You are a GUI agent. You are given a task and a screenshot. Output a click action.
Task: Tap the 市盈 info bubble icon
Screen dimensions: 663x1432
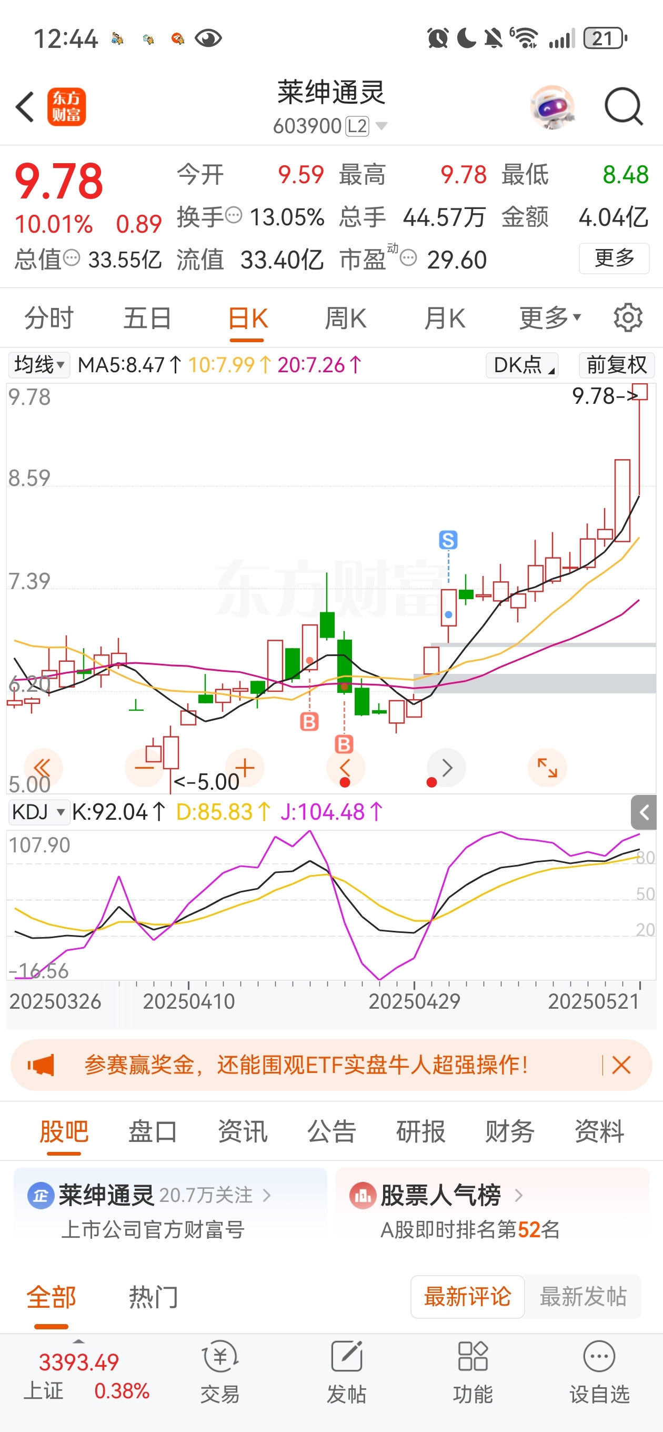coord(408,257)
